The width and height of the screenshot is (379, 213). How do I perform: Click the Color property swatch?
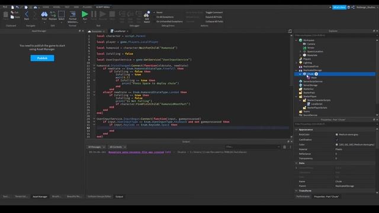(337, 144)
